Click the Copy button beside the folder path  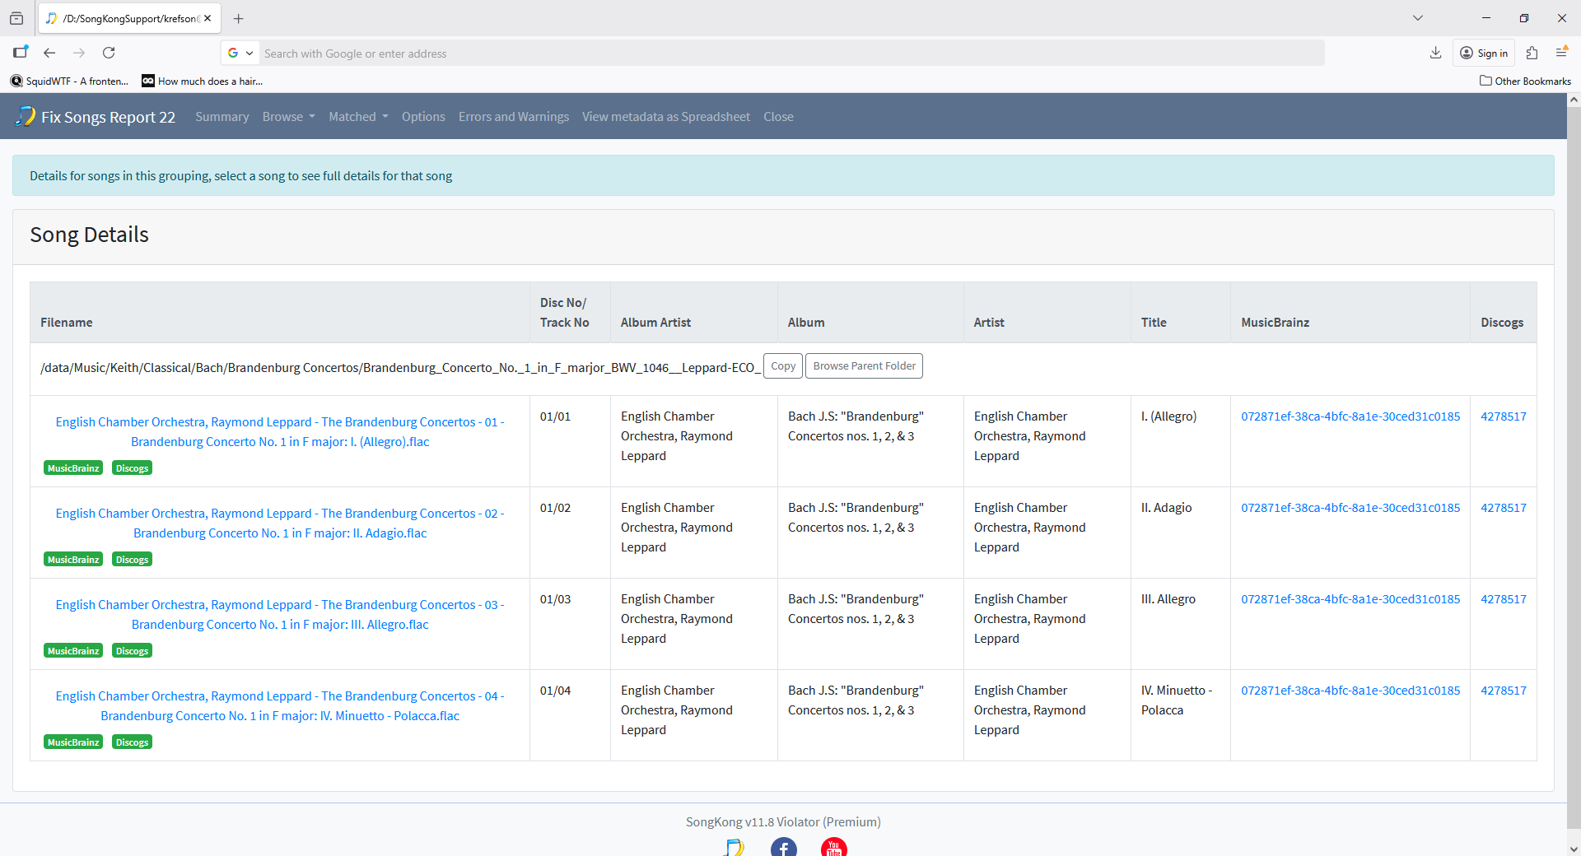point(782,366)
